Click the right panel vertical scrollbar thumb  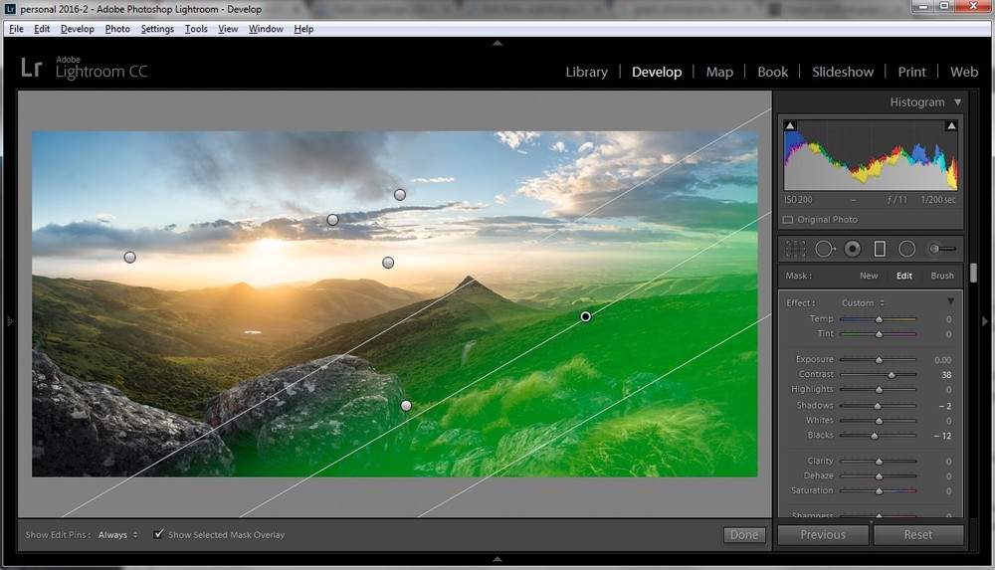973,274
